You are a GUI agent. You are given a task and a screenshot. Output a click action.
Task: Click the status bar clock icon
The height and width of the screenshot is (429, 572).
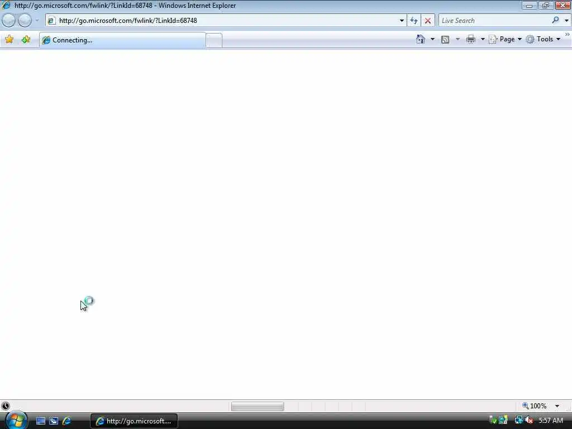(x=6, y=406)
